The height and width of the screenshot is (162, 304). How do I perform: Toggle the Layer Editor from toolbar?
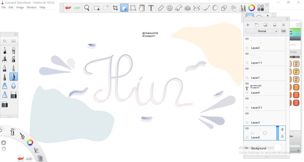tap(234, 8)
